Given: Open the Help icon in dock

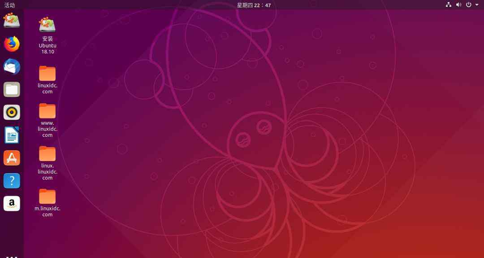Looking at the screenshot, I should coord(12,181).
